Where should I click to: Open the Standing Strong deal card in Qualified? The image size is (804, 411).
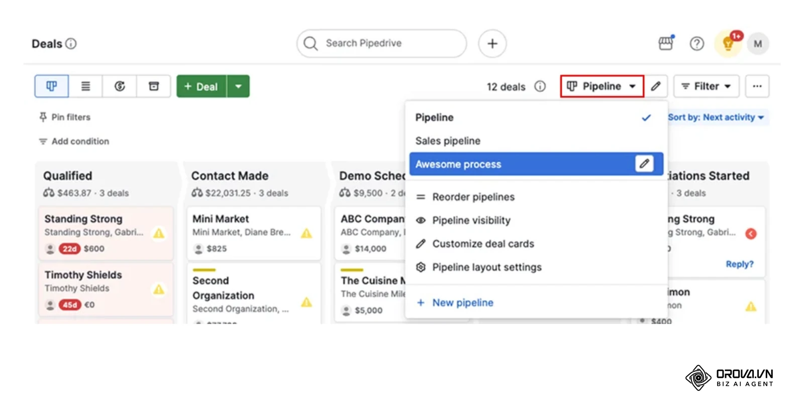(x=106, y=233)
